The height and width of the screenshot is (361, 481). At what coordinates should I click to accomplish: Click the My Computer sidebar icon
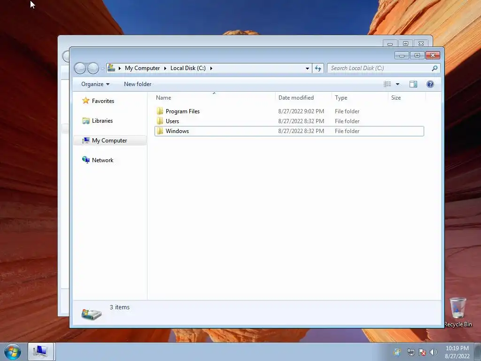(x=85, y=140)
